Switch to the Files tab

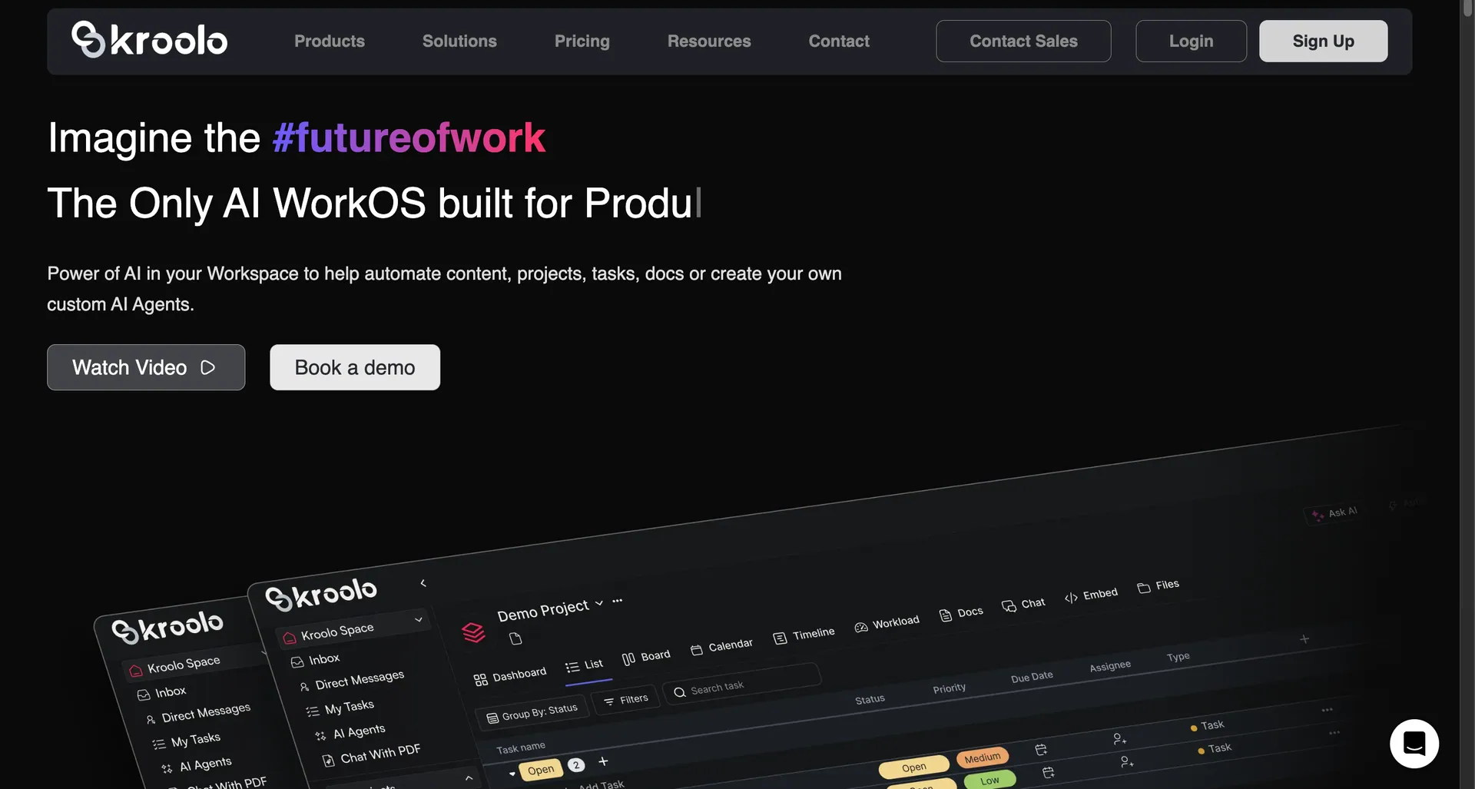point(1158,586)
